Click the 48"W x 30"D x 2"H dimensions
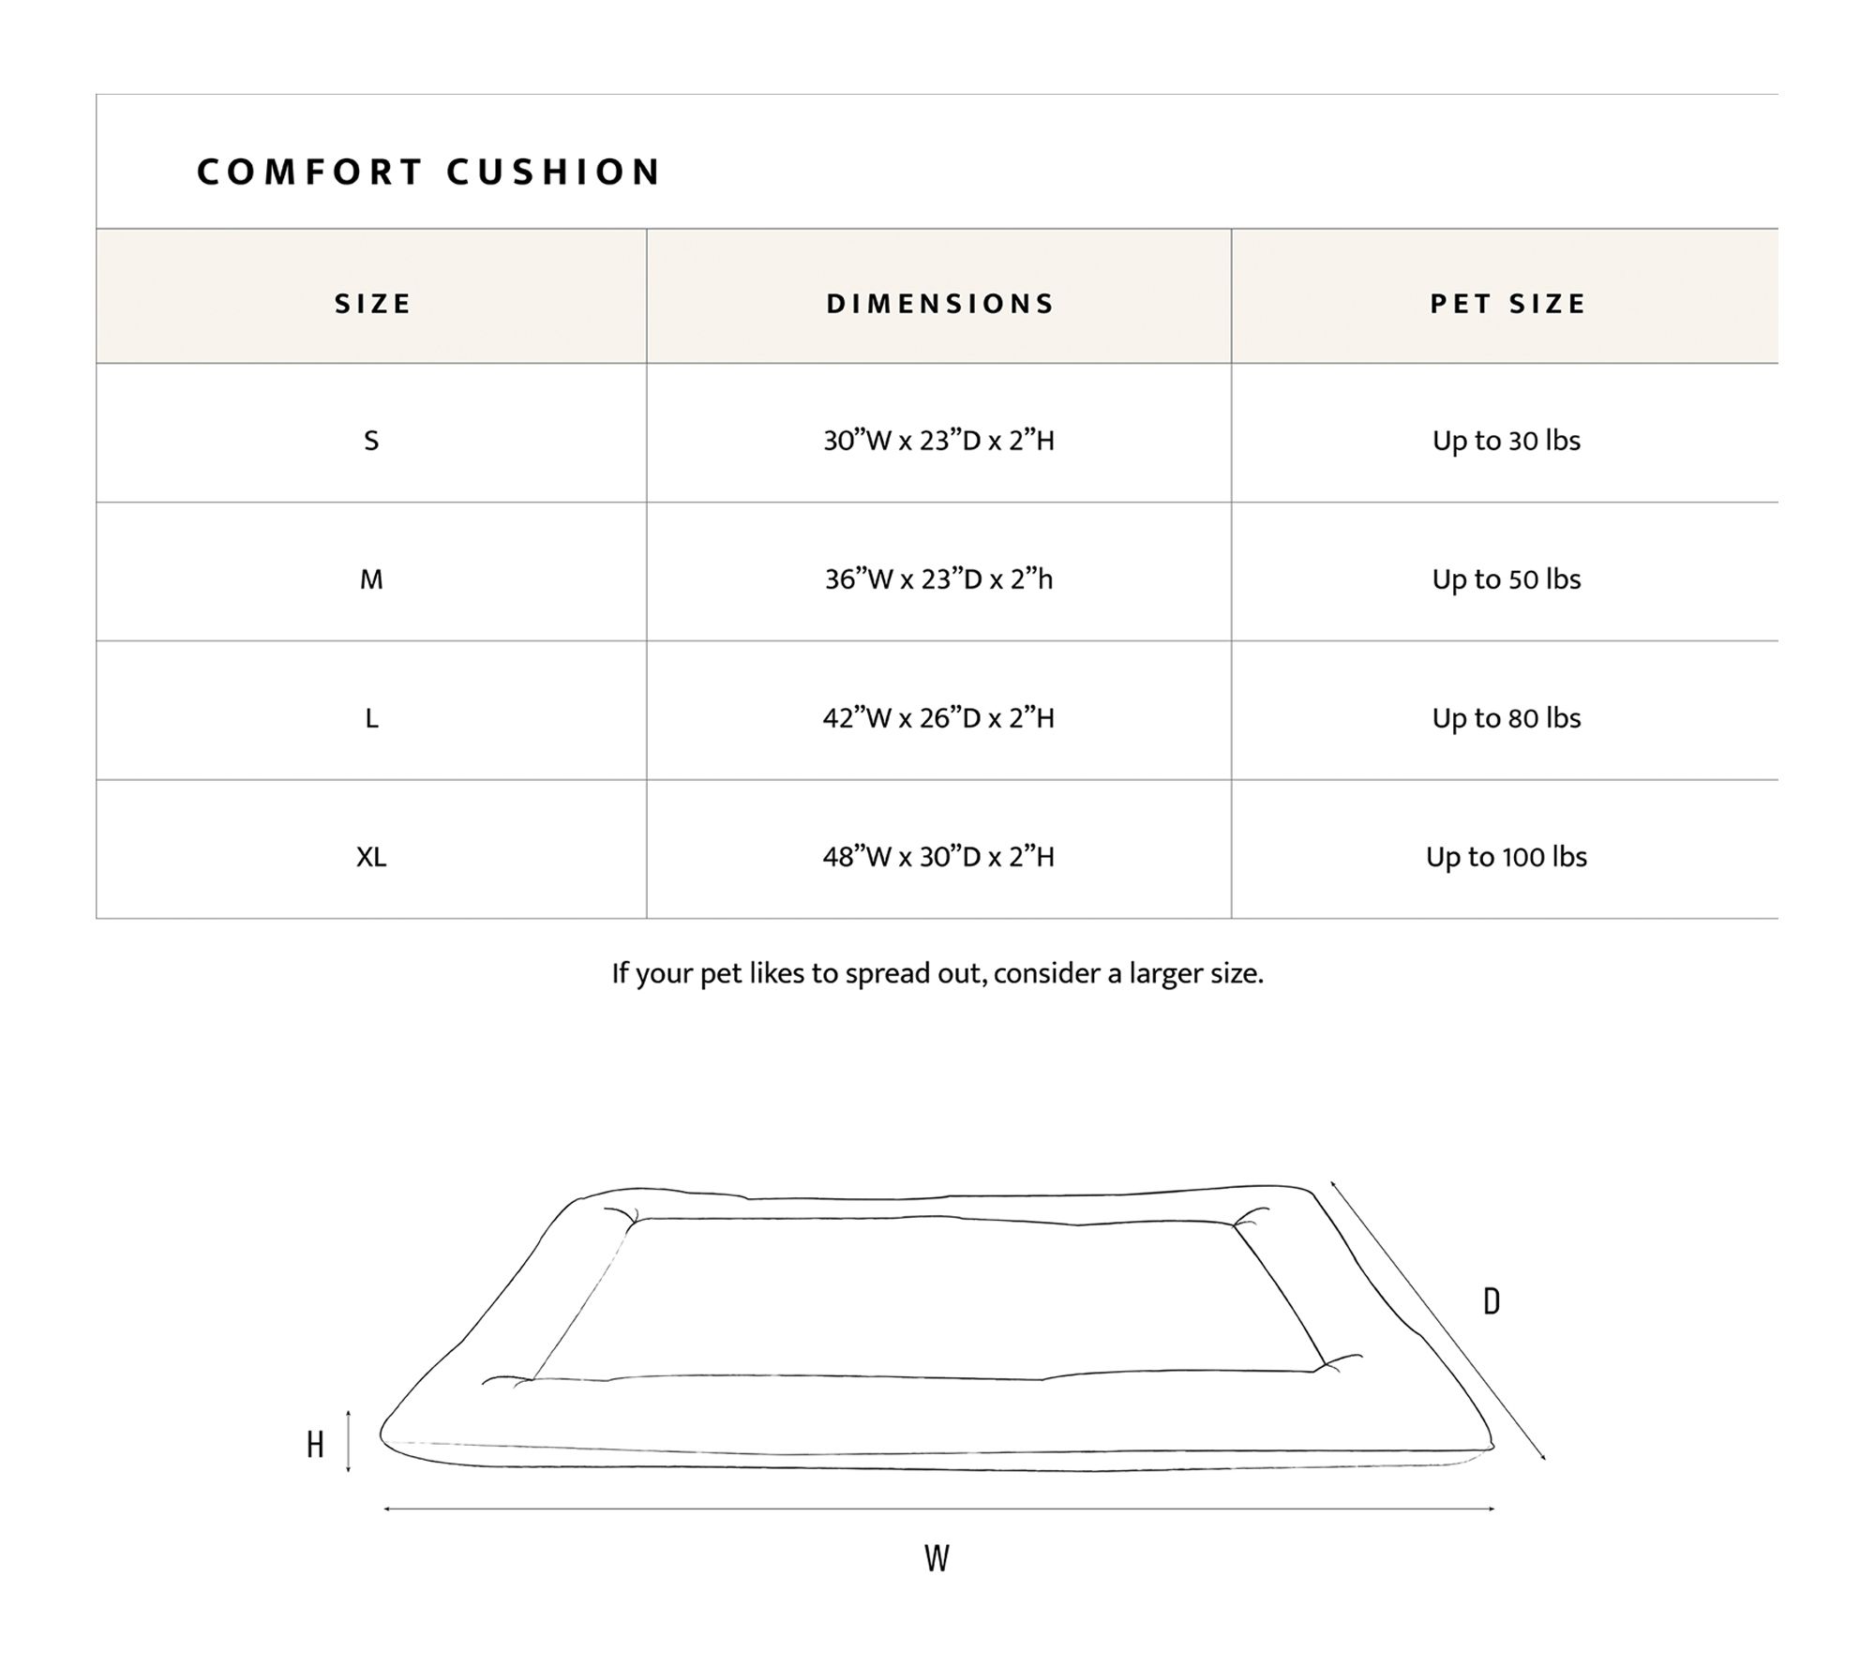1875x1667 pixels. click(x=938, y=857)
